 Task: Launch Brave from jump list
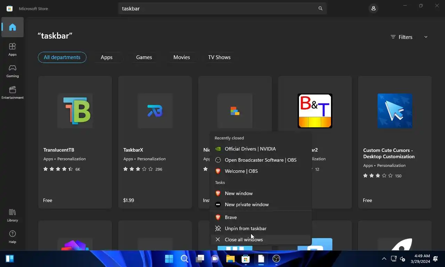(x=261, y=217)
